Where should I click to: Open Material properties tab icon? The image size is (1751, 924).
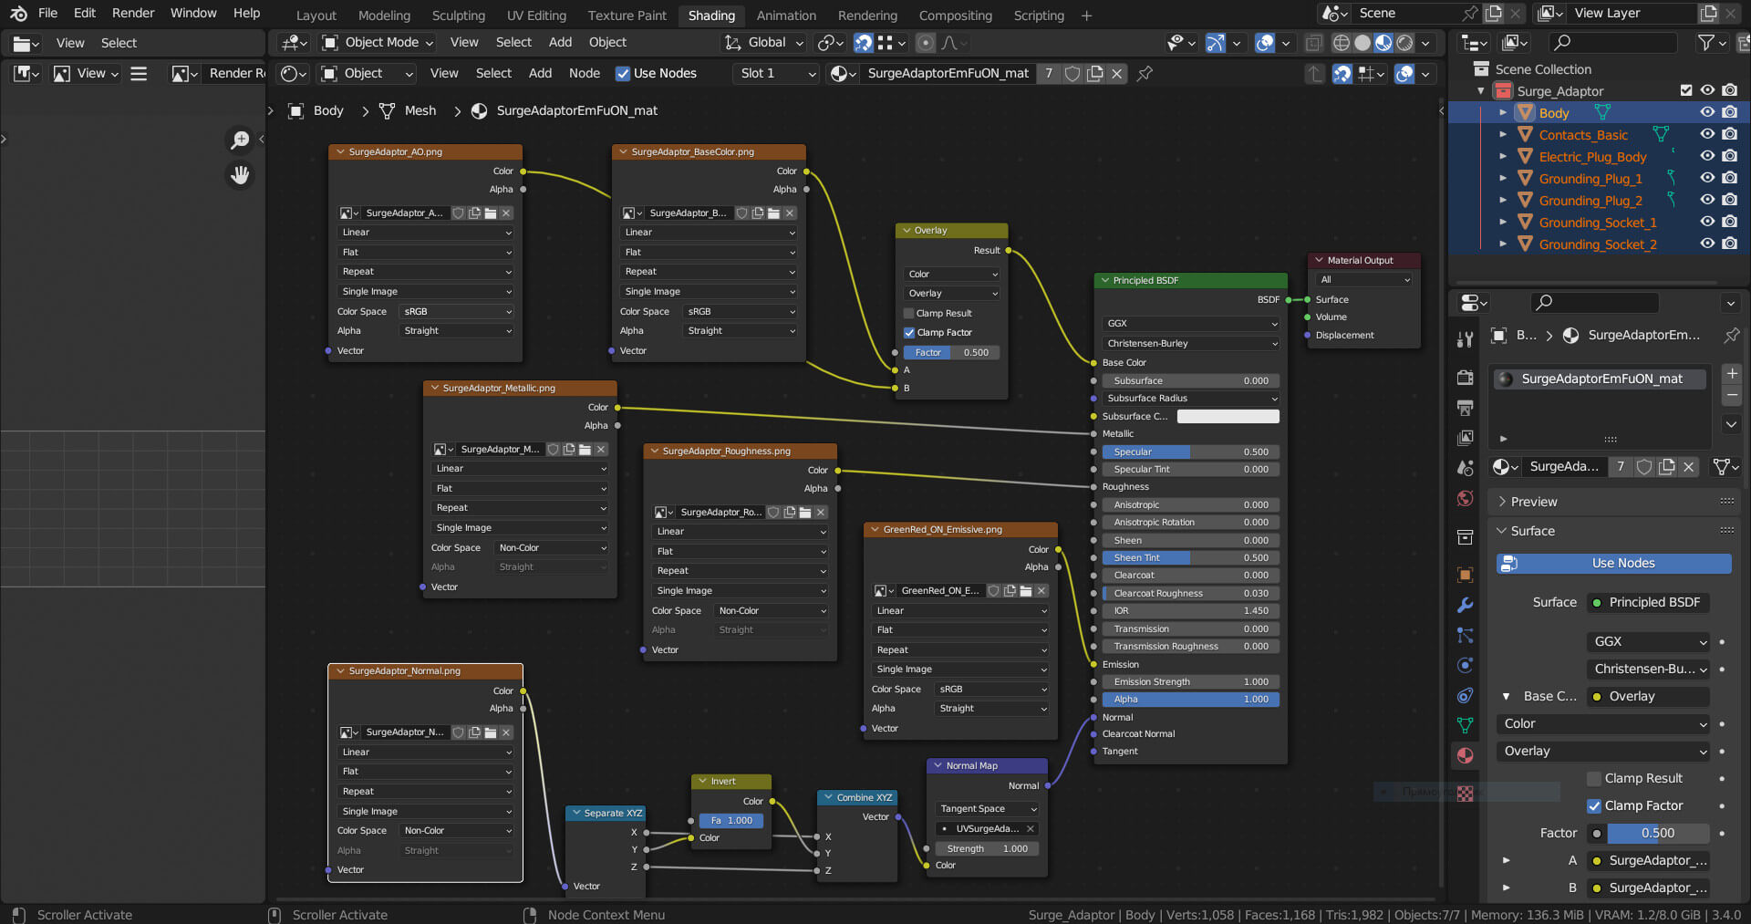pyautogui.click(x=1465, y=755)
